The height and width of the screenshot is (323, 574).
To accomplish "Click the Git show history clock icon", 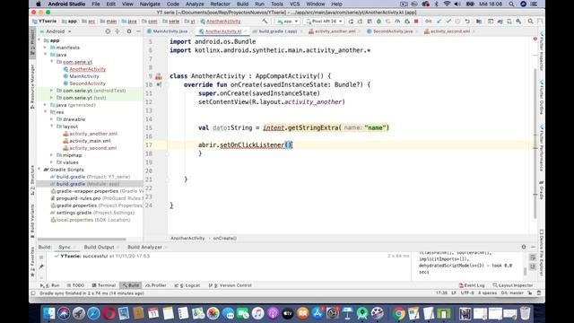I will pos(457,22).
